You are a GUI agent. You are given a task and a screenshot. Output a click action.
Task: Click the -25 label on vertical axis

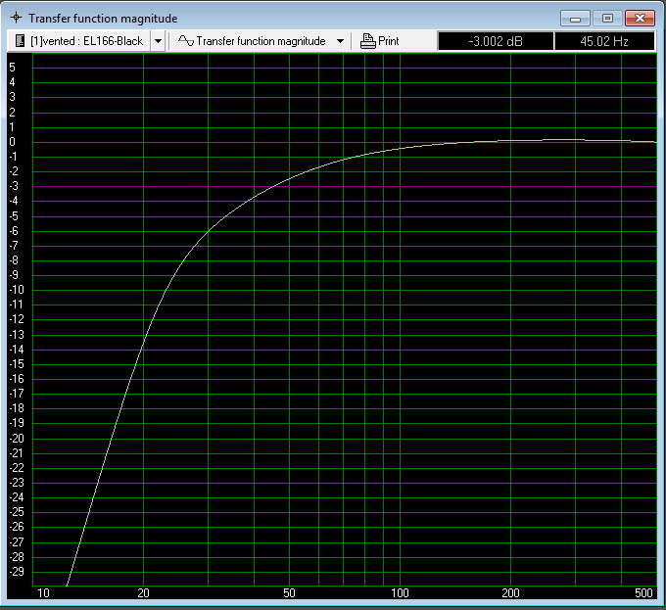point(17,512)
